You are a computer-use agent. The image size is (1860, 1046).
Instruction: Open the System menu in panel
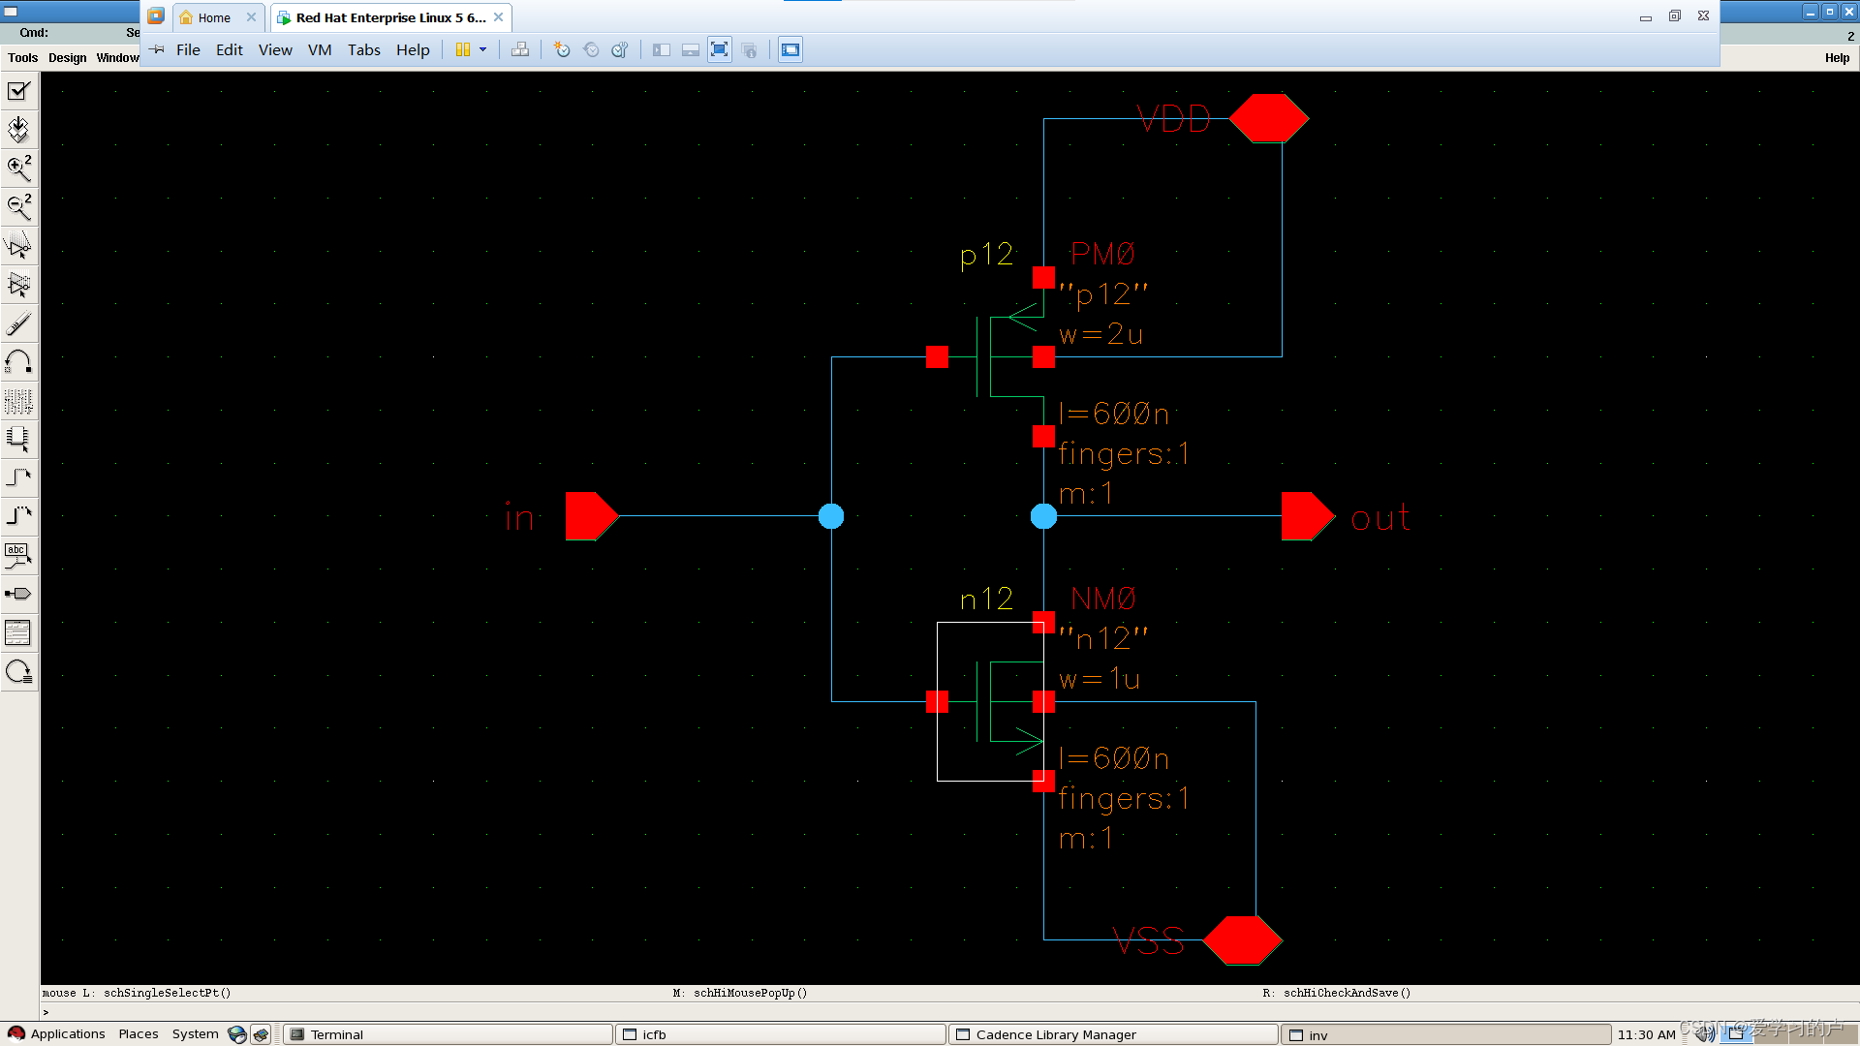click(x=195, y=1033)
